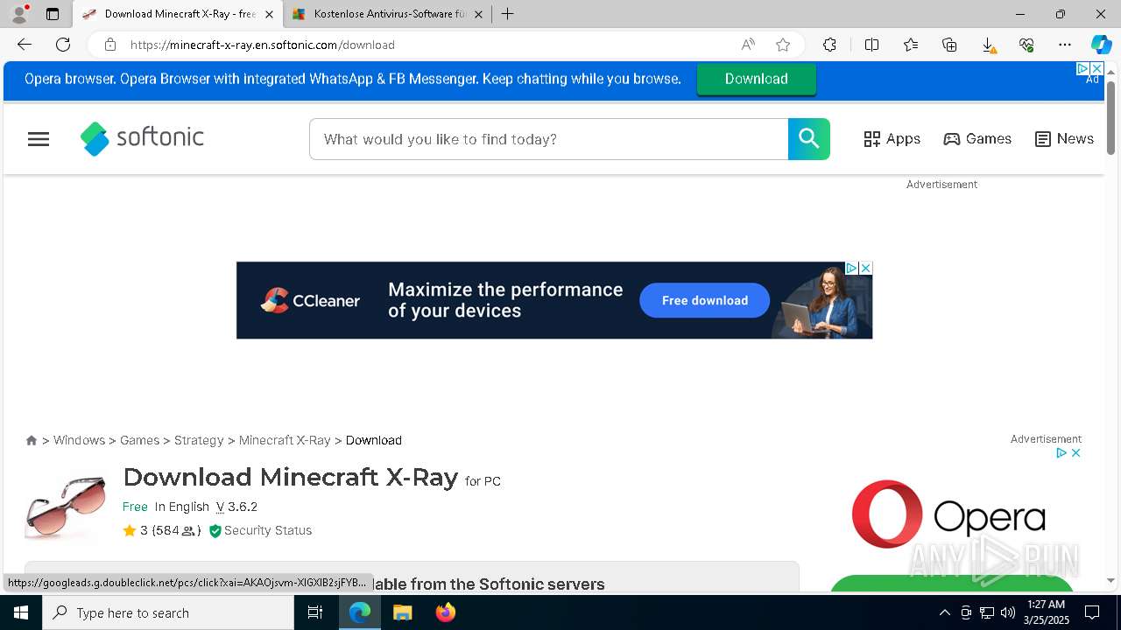Go back to the previous page
The image size is (1121, 630).
(25, 45)
